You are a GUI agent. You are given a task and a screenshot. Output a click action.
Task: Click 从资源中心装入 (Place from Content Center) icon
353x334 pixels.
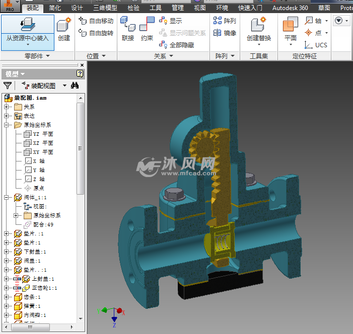tap(27, 24)
